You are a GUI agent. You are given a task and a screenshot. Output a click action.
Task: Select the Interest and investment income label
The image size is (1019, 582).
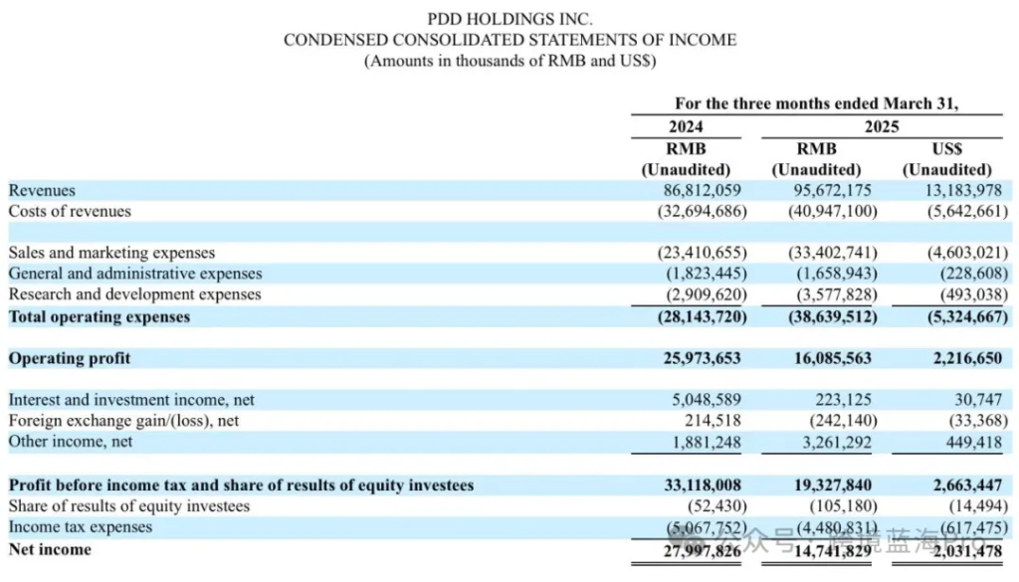pyautogui.click(x=131, y=400)
